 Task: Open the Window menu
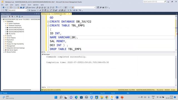click(36, 5)
